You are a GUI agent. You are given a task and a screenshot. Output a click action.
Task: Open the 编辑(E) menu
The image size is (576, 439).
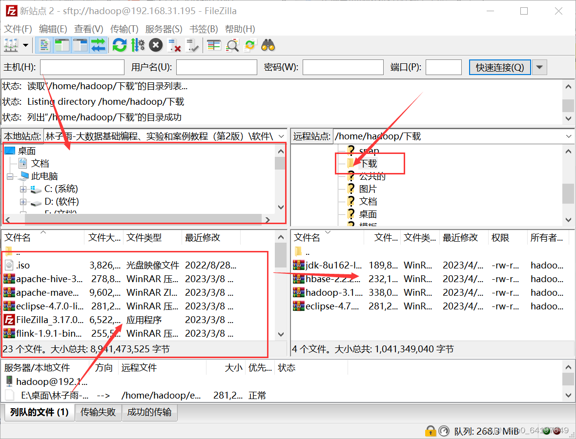click(x=53, y=29)
